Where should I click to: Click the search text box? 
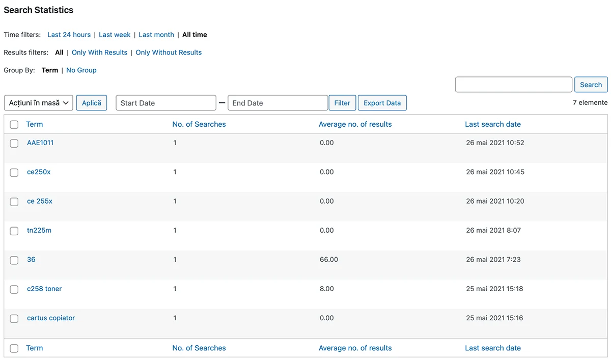click(x=514, y=85)
